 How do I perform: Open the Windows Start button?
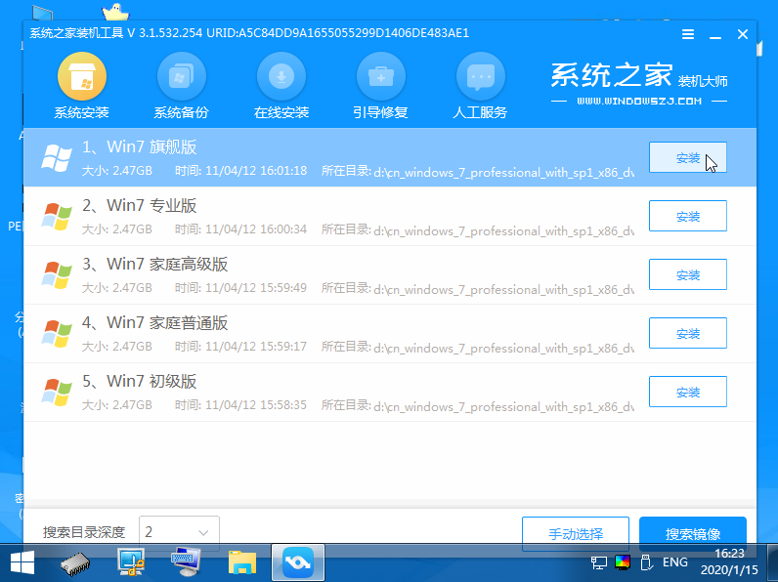tap(22, 561)
